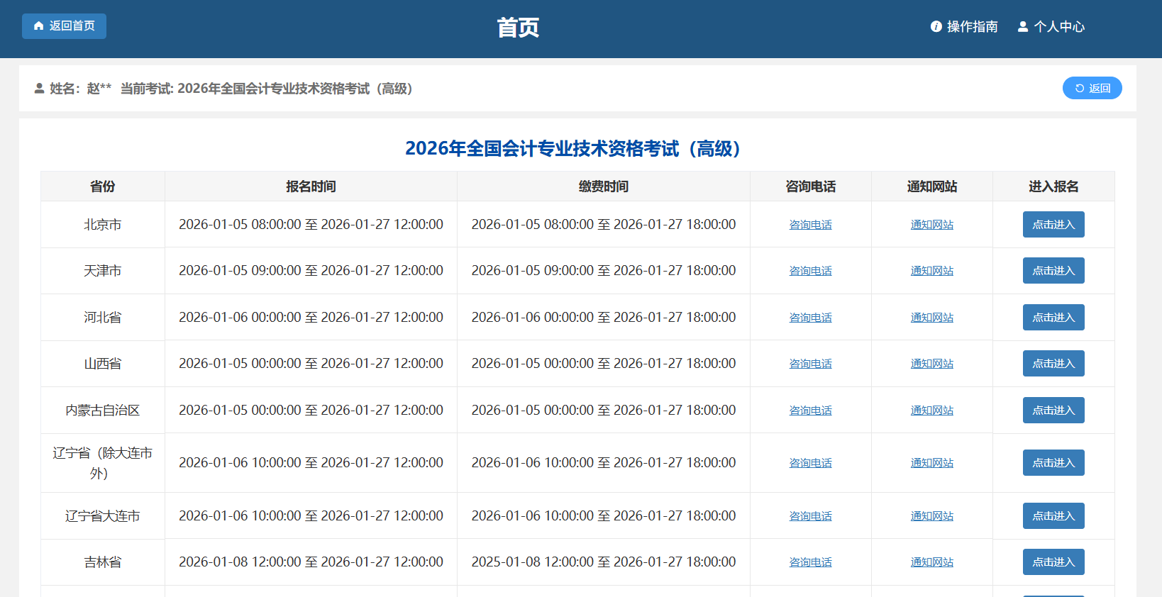
Task: View 咨询电话 for 辽宁省（除大连市外）
Action: click(x=810, y=463)
